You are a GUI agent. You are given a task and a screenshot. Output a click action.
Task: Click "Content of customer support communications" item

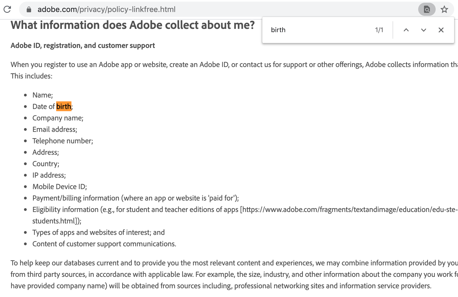[x=104, y=244]
